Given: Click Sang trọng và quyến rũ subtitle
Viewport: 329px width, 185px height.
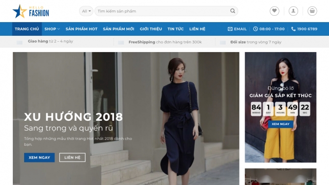Looking at the screenshot, I should [x=68, y=128].
